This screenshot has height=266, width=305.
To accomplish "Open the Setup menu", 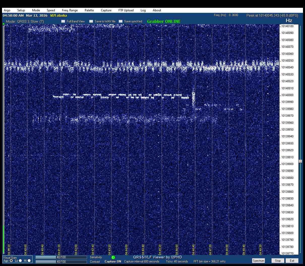I will point(21,10).
